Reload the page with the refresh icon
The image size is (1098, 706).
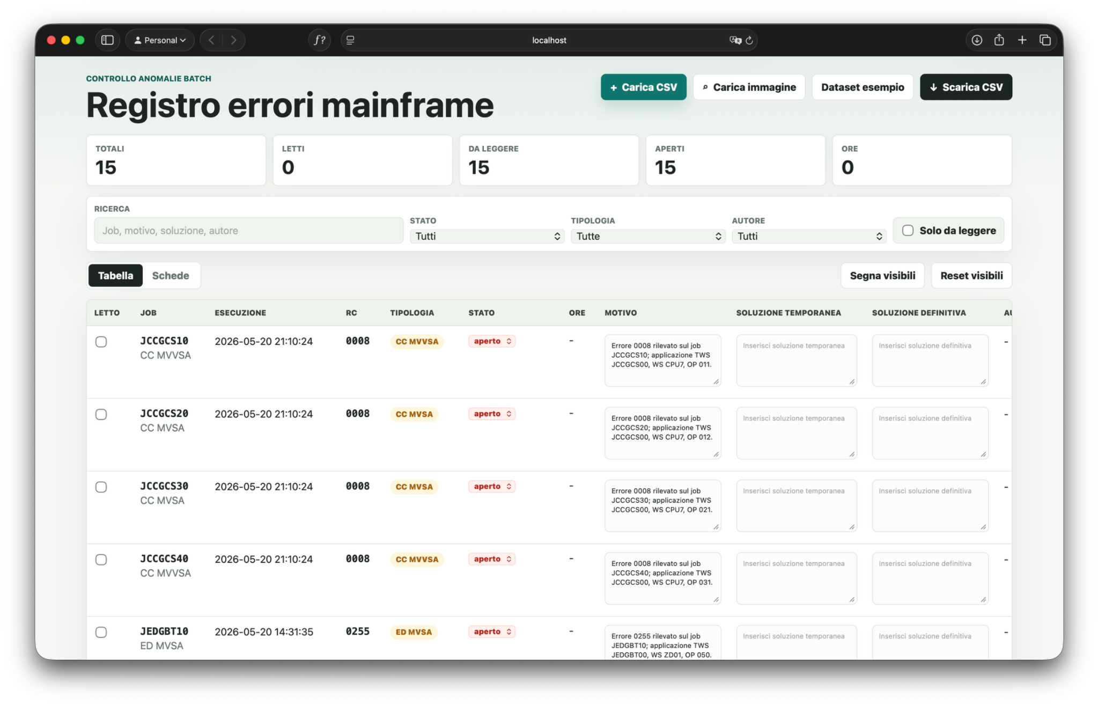(749, 40)
